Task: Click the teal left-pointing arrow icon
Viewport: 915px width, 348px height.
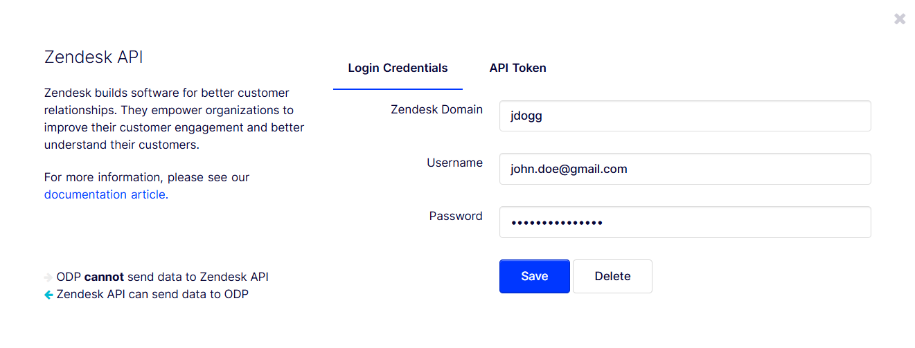Action: (48, 295)
